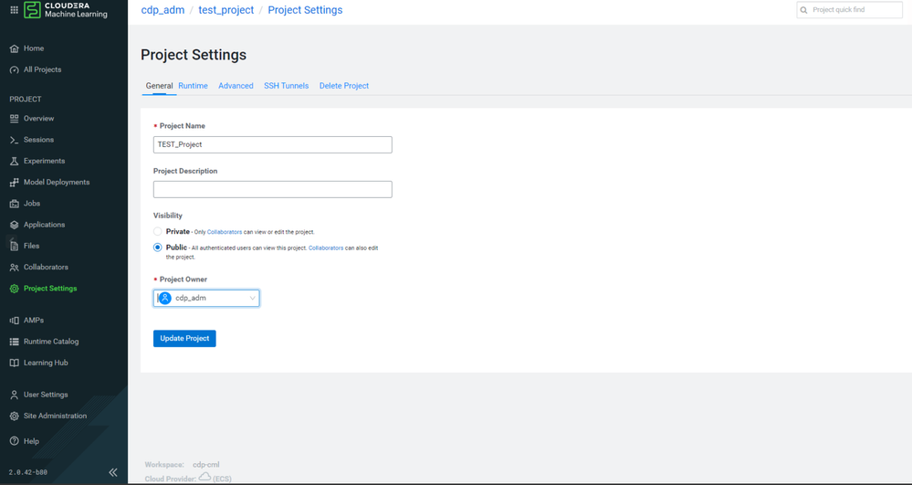Click the Experiments flask icon
The image size is (912, 485).
pos(15,162)
